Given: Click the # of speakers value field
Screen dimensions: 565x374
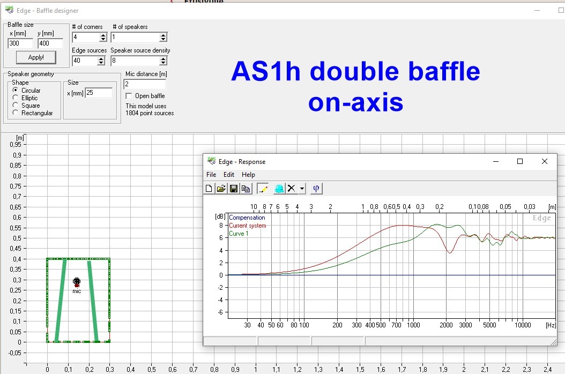Looking at the screenshot, I should (135, 37).
